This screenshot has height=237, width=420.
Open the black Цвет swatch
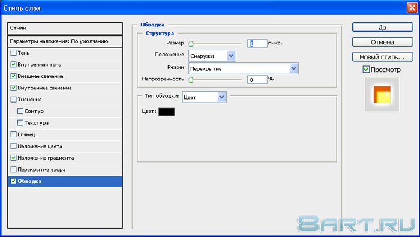[167, 112]
